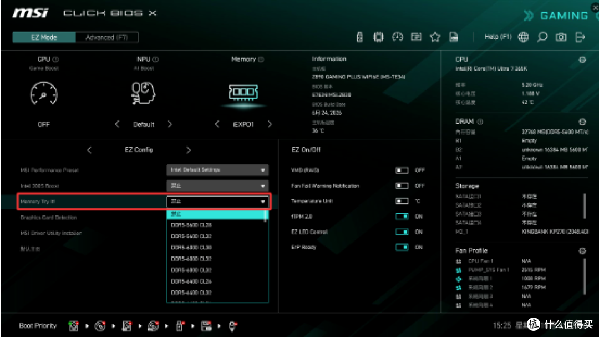Click the Fan Profile panel scrollbar
Viewport: 599px width, 337px height.
tap(585, 276)
